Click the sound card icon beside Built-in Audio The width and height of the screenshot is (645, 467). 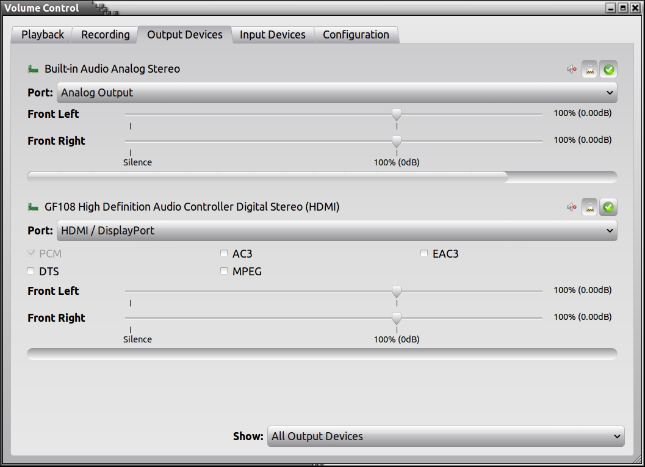pos(33,69)
